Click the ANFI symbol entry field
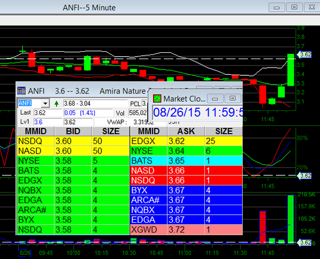 coord(29,103)
